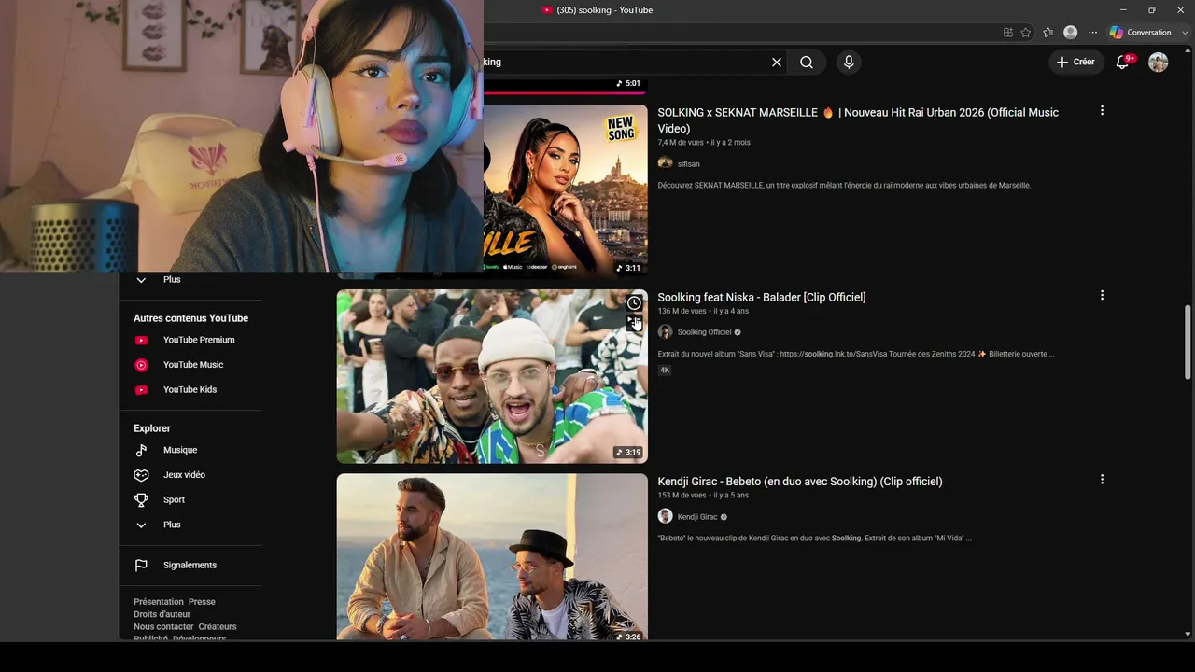Image resolution: width=1195 pixels, height=672 pixels.
Task: Open the Présentation footer link
Action: [x=159, y=602]
